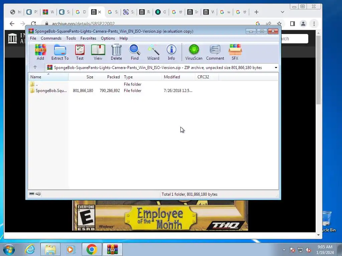Open the archive Info icon

click(x=171, y=52)
